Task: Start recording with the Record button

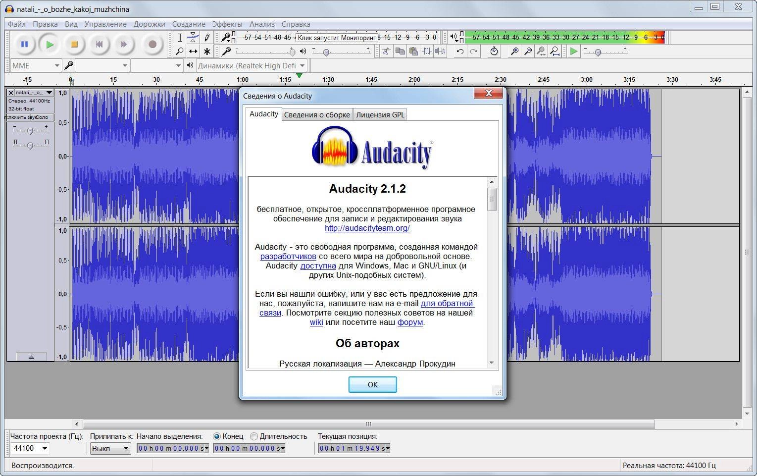Action: pos(152,44)
